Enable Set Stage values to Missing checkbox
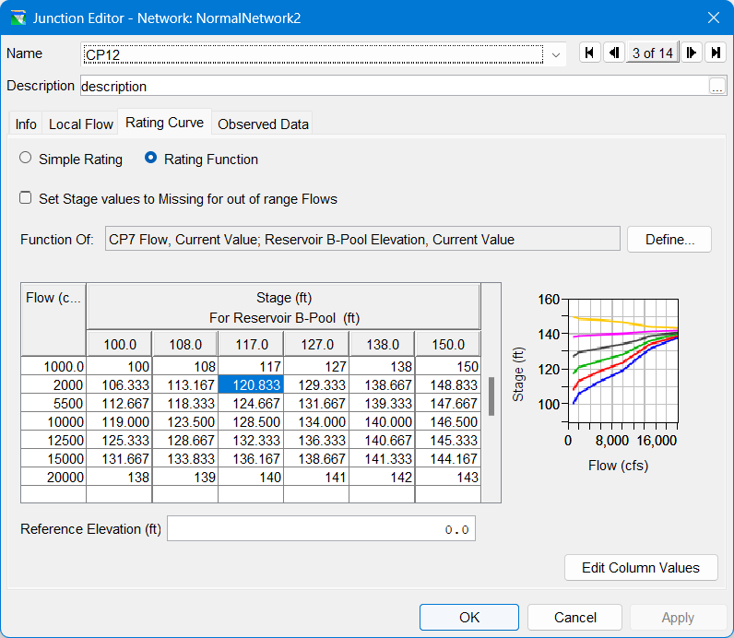The image size is (734, 638). (x=26, y=198)
